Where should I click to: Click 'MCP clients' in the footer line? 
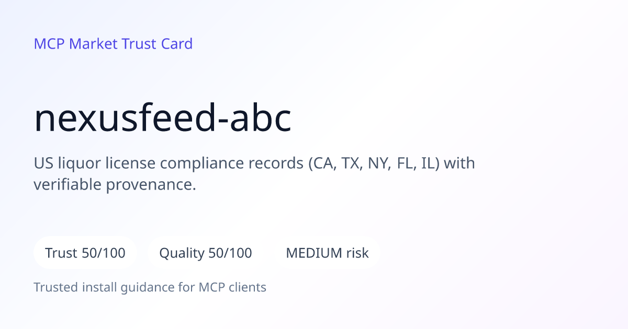[232, 287]
